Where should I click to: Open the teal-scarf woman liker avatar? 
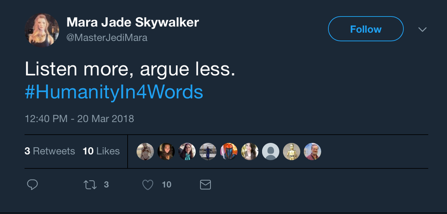point(187,151)
